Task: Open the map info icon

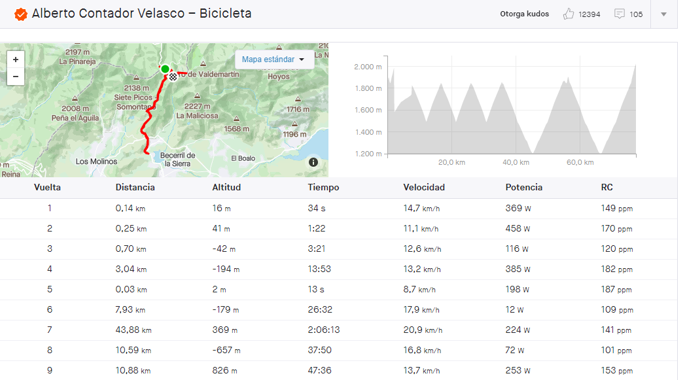Action: (313, 162)
